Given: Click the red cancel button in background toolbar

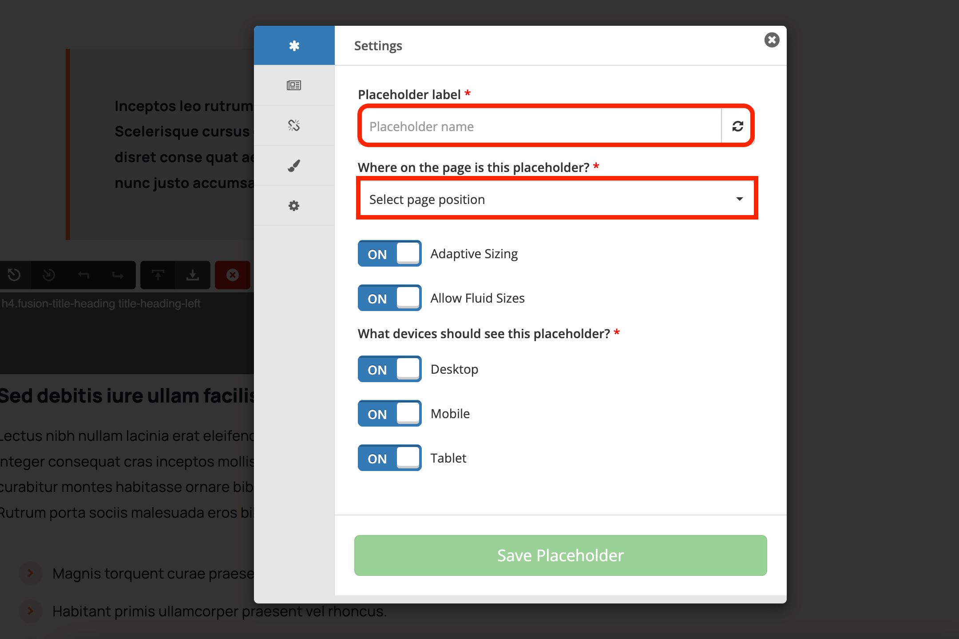Looking at the screenshot, I should click(233, 275).
